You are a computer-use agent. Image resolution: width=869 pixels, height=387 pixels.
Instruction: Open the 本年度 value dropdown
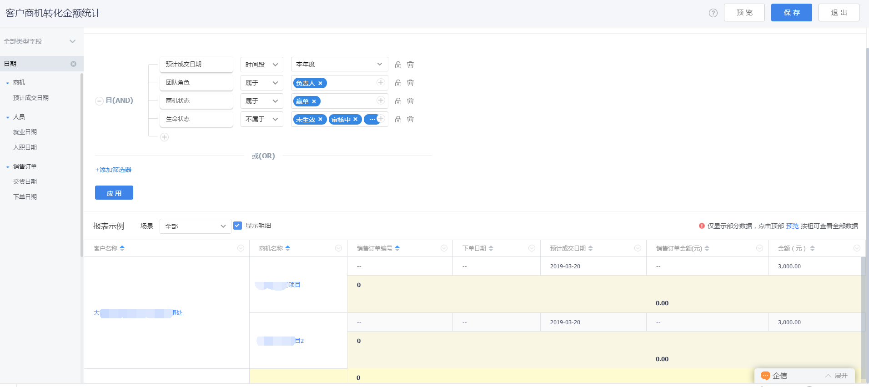[339, 65]
